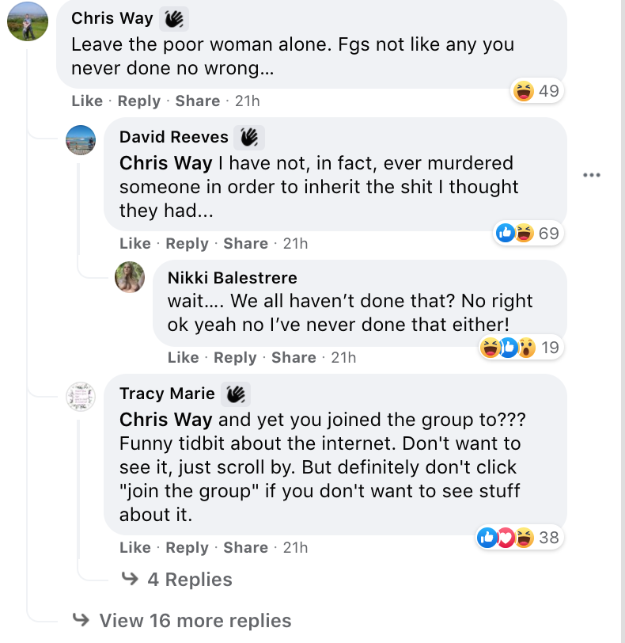Click the Chris Way mention in Tracy Marie's reply
Screen dimensions: 625x643
coord(165,419)
